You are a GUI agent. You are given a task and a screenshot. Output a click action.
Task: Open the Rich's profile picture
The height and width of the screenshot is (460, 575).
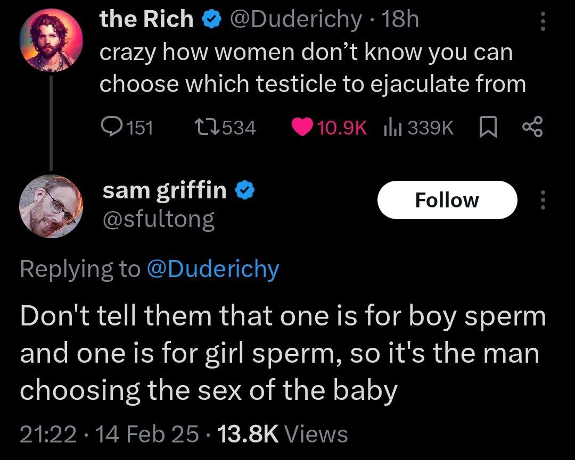coord(51,40)
